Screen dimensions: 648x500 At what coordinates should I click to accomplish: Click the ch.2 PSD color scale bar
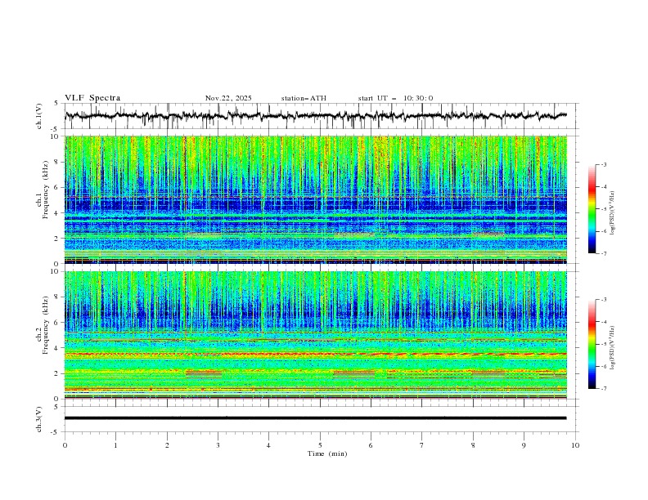tap(592, 344)
